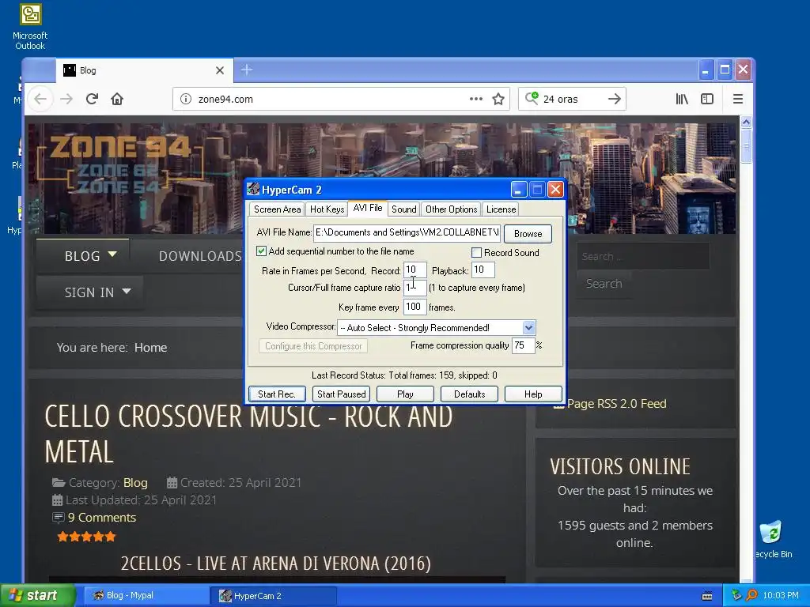This screenshot has height=607, width=810.
Task: Click the Frame compression quality field
Action: click(524, 345)
